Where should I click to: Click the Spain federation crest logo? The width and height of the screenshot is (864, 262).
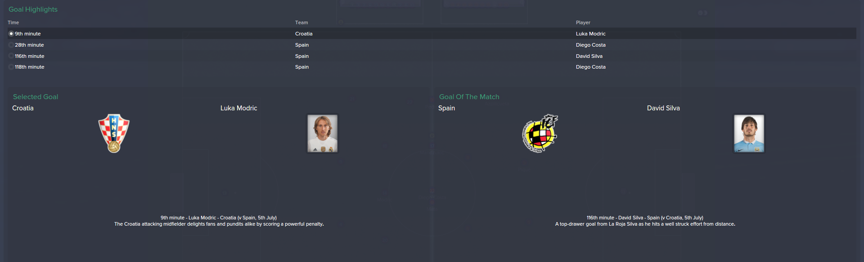coord(540,134)
